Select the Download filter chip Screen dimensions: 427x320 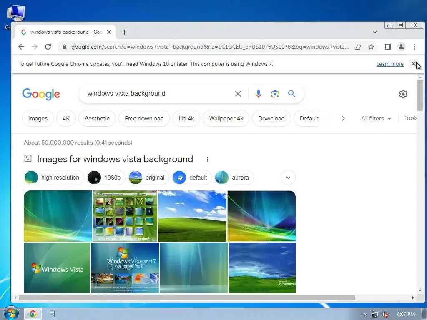tap(271, 118)
